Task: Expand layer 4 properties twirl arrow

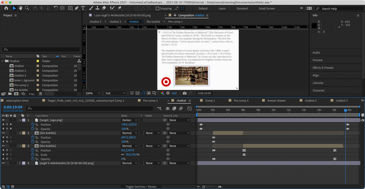Action: pos(20,163)
